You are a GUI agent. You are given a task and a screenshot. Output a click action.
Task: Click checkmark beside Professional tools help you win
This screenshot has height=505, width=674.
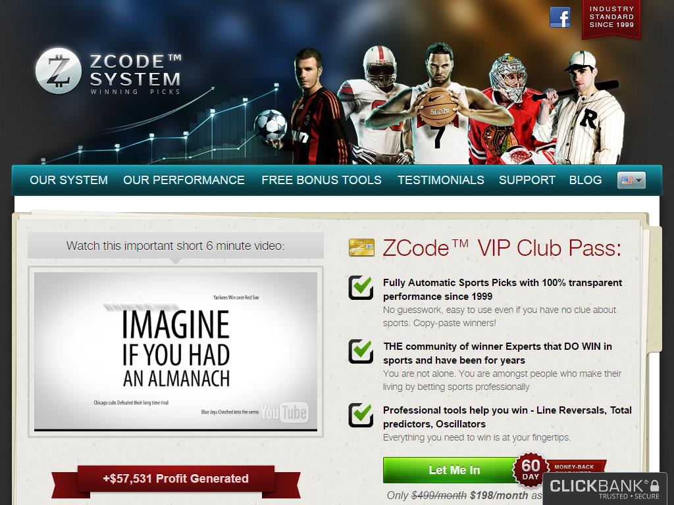(x=361, y=415)
